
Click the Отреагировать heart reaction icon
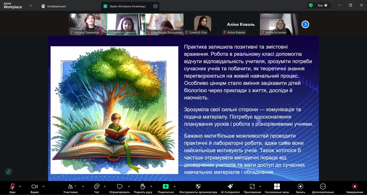tap(120, 187)
